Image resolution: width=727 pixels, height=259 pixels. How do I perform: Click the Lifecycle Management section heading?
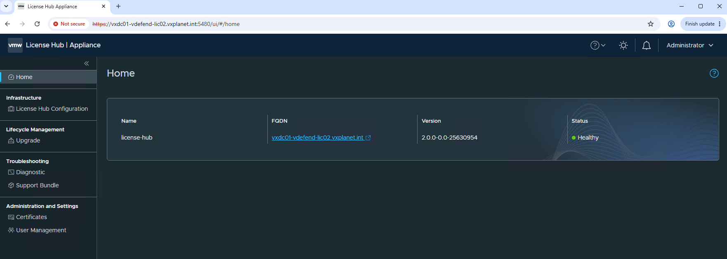[35, 129]
